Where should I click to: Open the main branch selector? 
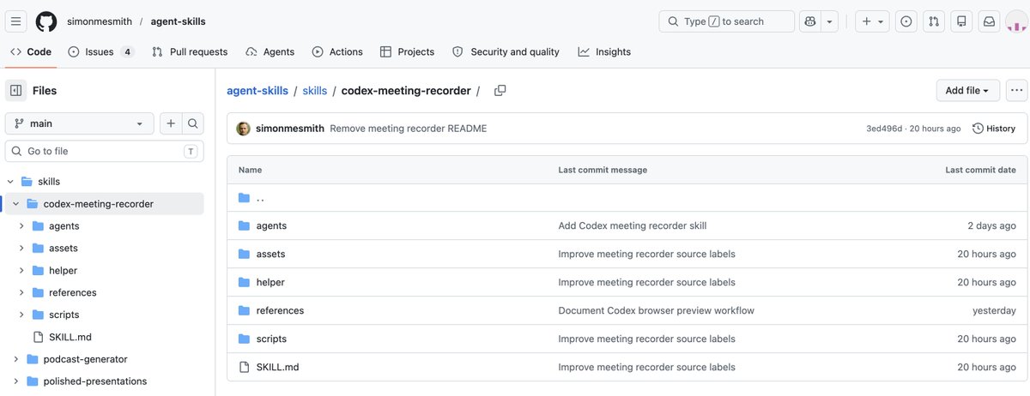(x=80, y=123)
